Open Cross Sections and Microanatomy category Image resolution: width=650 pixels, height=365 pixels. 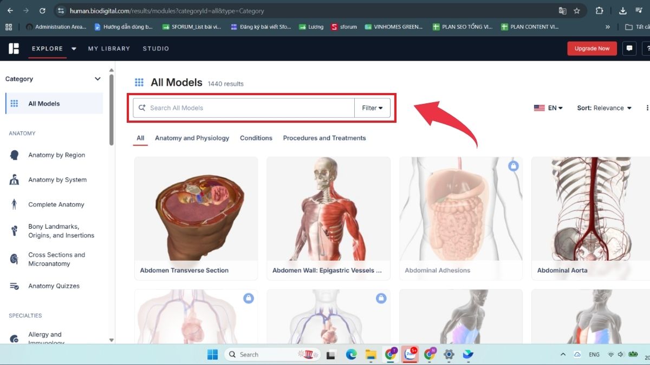coord(57,259)
